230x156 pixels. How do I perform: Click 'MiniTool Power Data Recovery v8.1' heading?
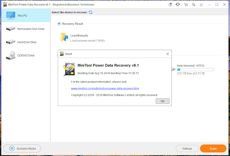point(108,65)
